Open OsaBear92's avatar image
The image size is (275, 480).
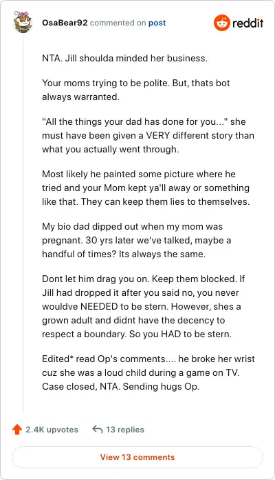(x=23, y=22)
